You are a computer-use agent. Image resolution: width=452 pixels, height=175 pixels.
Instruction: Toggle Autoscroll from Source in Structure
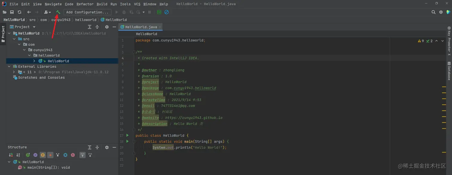pos(90,155)
